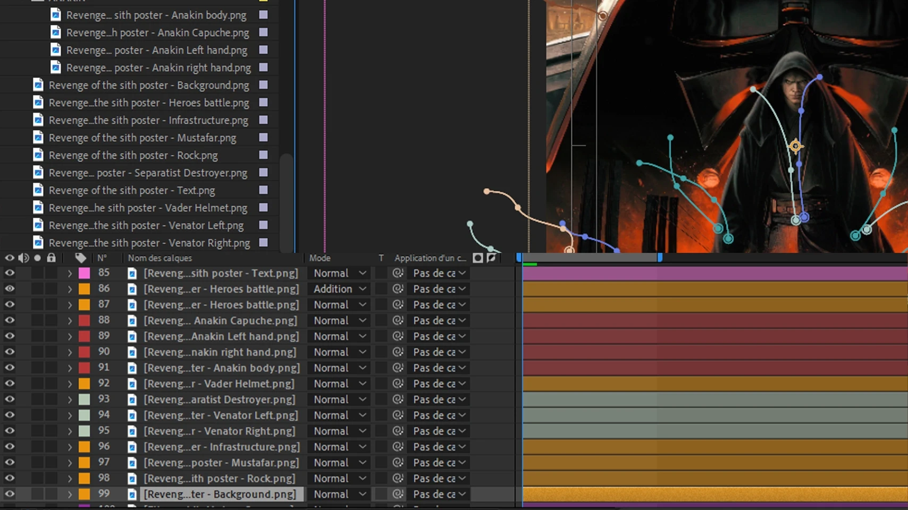The image size is (908, 510).
Task: Click the file icon of Text.png in project panel
Action: pos(38,190)
